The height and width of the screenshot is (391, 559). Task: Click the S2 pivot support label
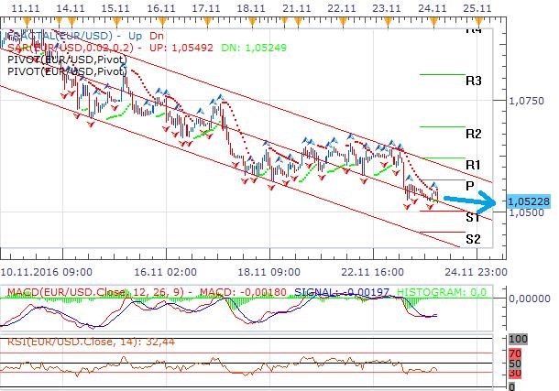[x=473, y=239]
